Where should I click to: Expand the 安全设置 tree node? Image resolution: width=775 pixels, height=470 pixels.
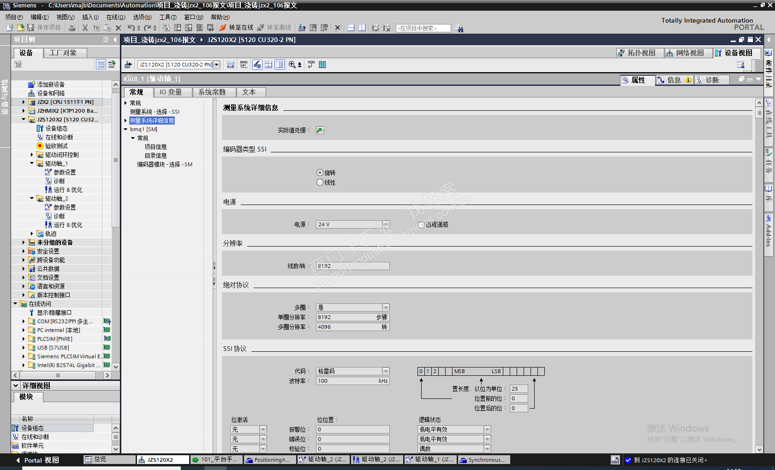(24, 251)
